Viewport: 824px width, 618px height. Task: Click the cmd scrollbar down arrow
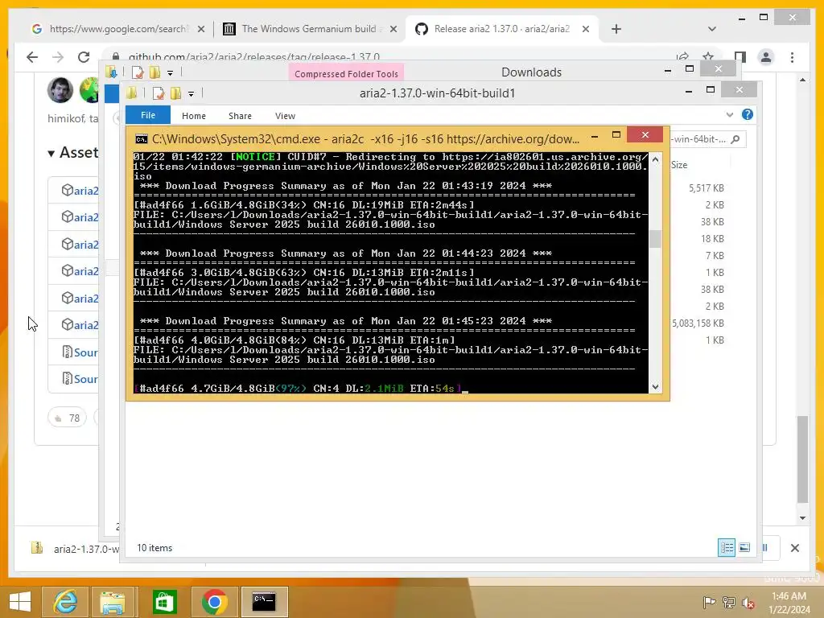pos(655,387)
